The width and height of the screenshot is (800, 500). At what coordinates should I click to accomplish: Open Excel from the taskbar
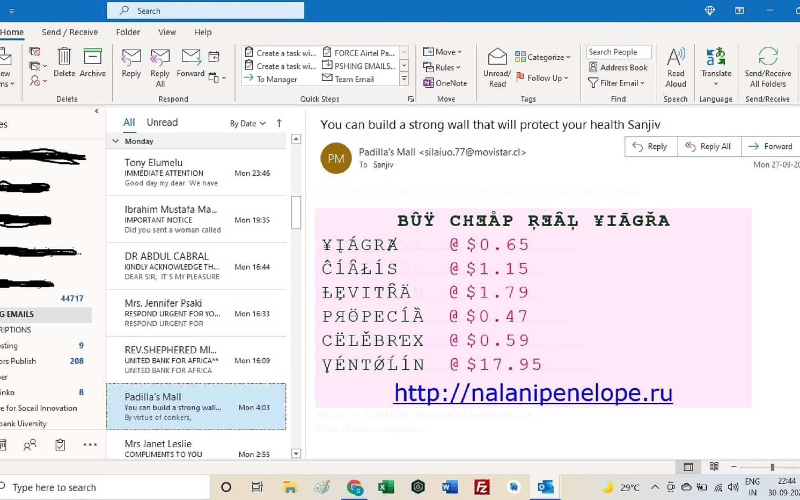(x=386, y=487)
